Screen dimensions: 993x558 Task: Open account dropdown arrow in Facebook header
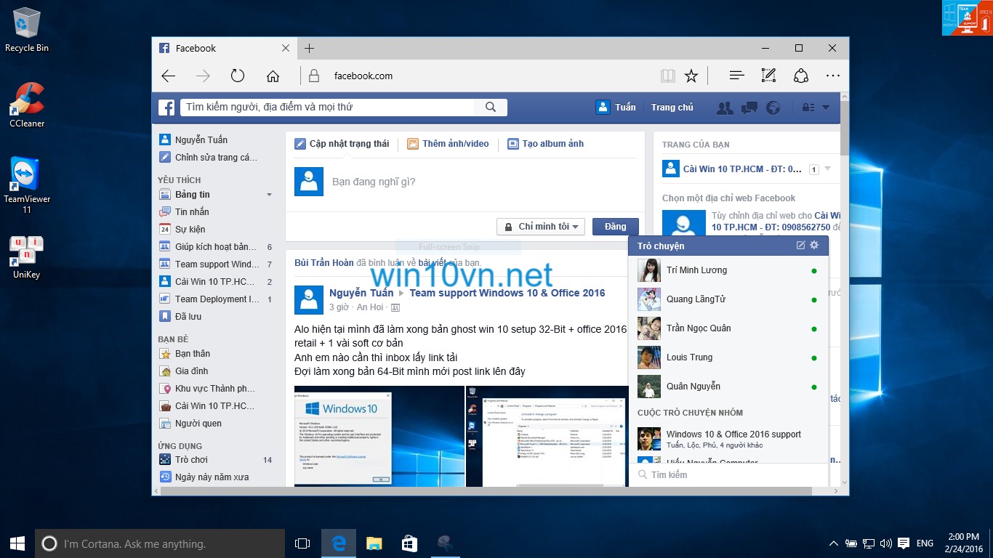[825, 108]
